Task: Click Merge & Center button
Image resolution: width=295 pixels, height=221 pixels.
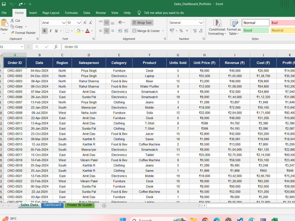Action: pos(146,31)
